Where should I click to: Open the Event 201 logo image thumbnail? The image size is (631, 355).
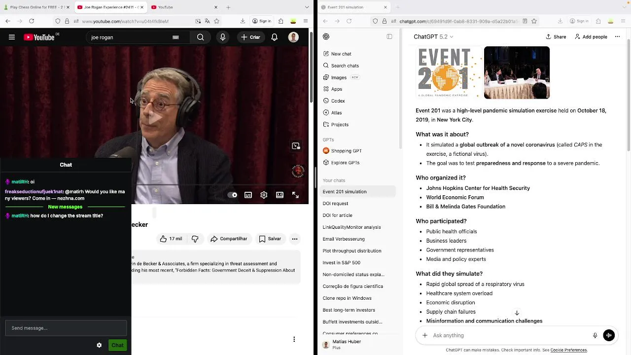[449, 72]
